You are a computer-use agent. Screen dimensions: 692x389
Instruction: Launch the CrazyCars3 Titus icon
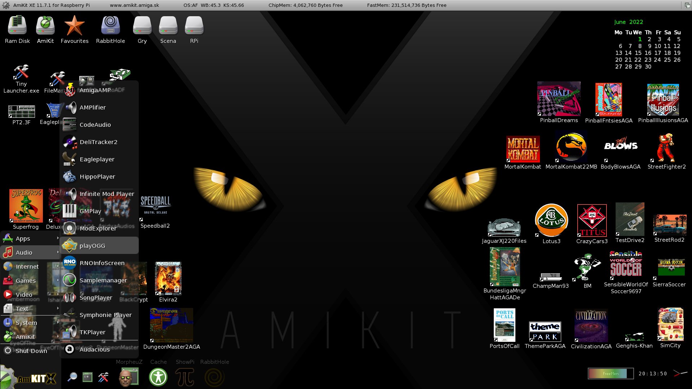pyautogui.click(x=592, y=220)
